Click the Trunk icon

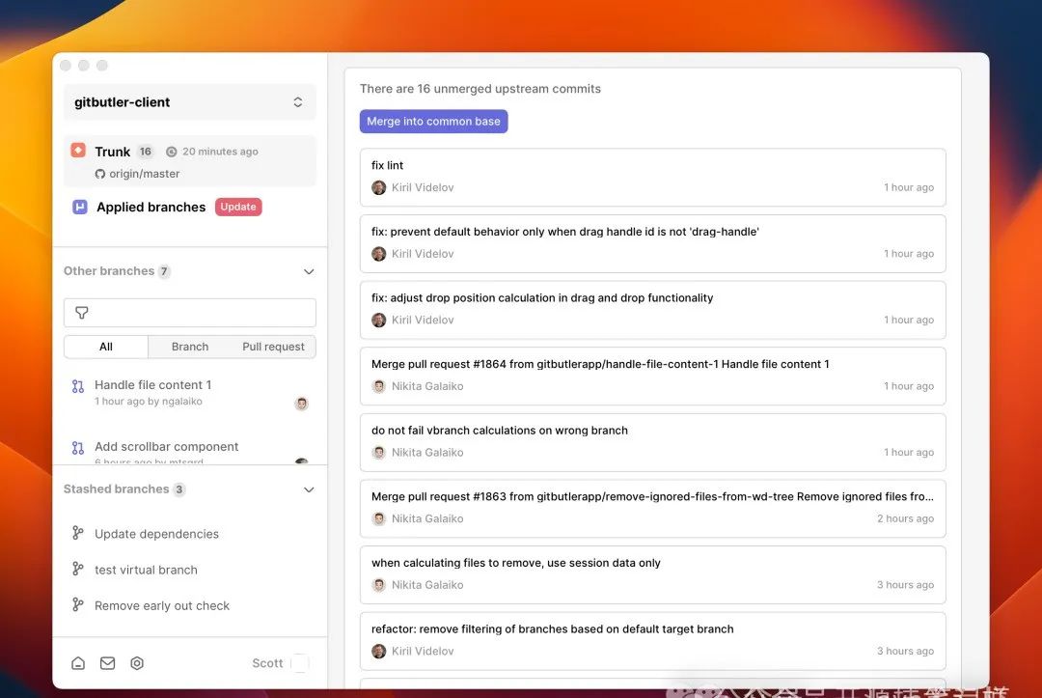78,151
